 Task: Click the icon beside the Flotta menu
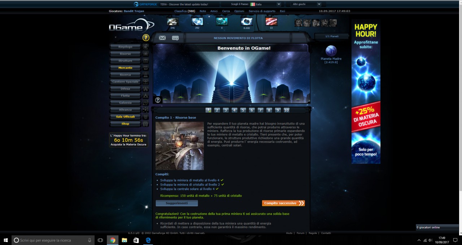(145, 96)
